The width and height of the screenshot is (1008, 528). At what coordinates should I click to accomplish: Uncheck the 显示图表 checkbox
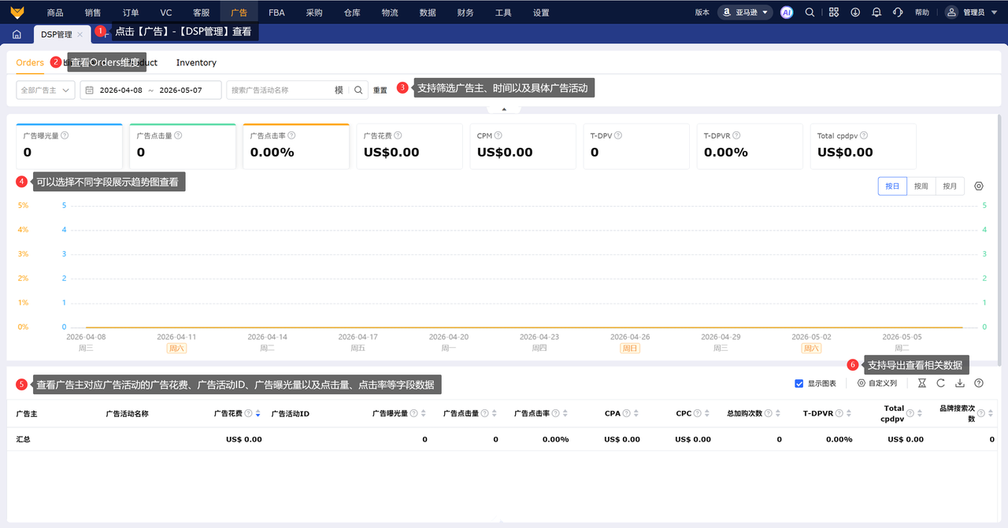(799, 383)
